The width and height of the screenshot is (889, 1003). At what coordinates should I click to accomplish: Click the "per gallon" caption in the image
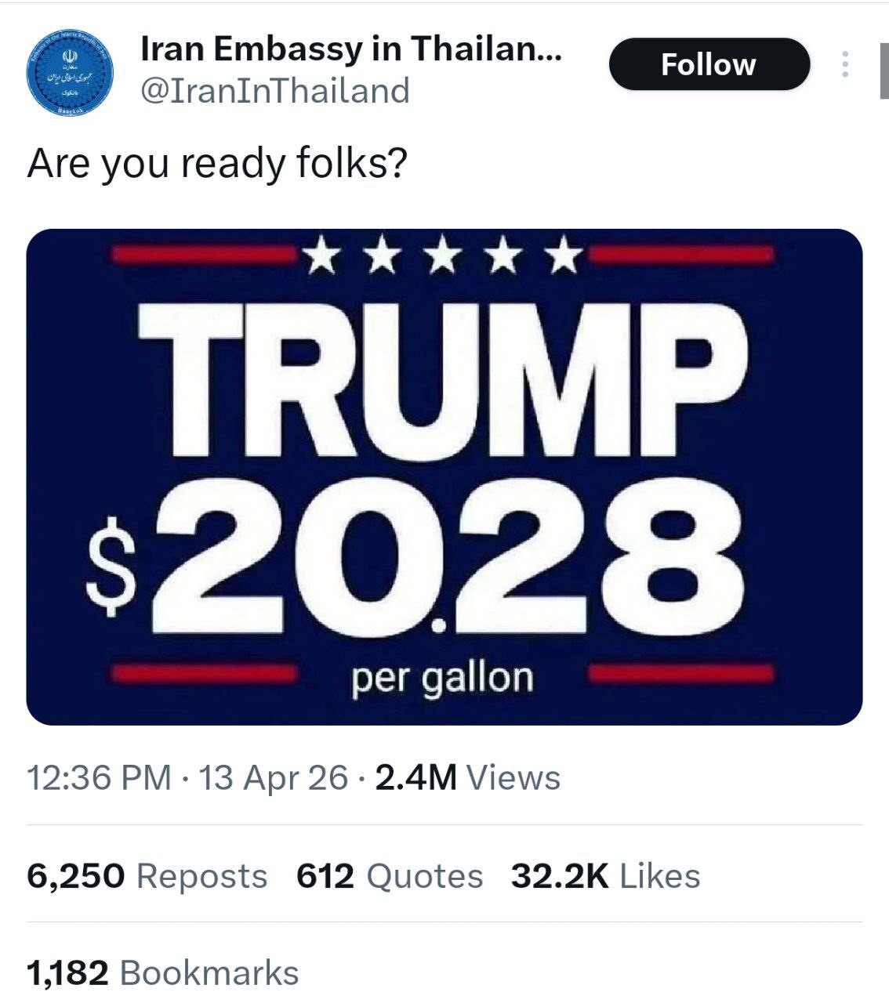[x=443, y=677]
